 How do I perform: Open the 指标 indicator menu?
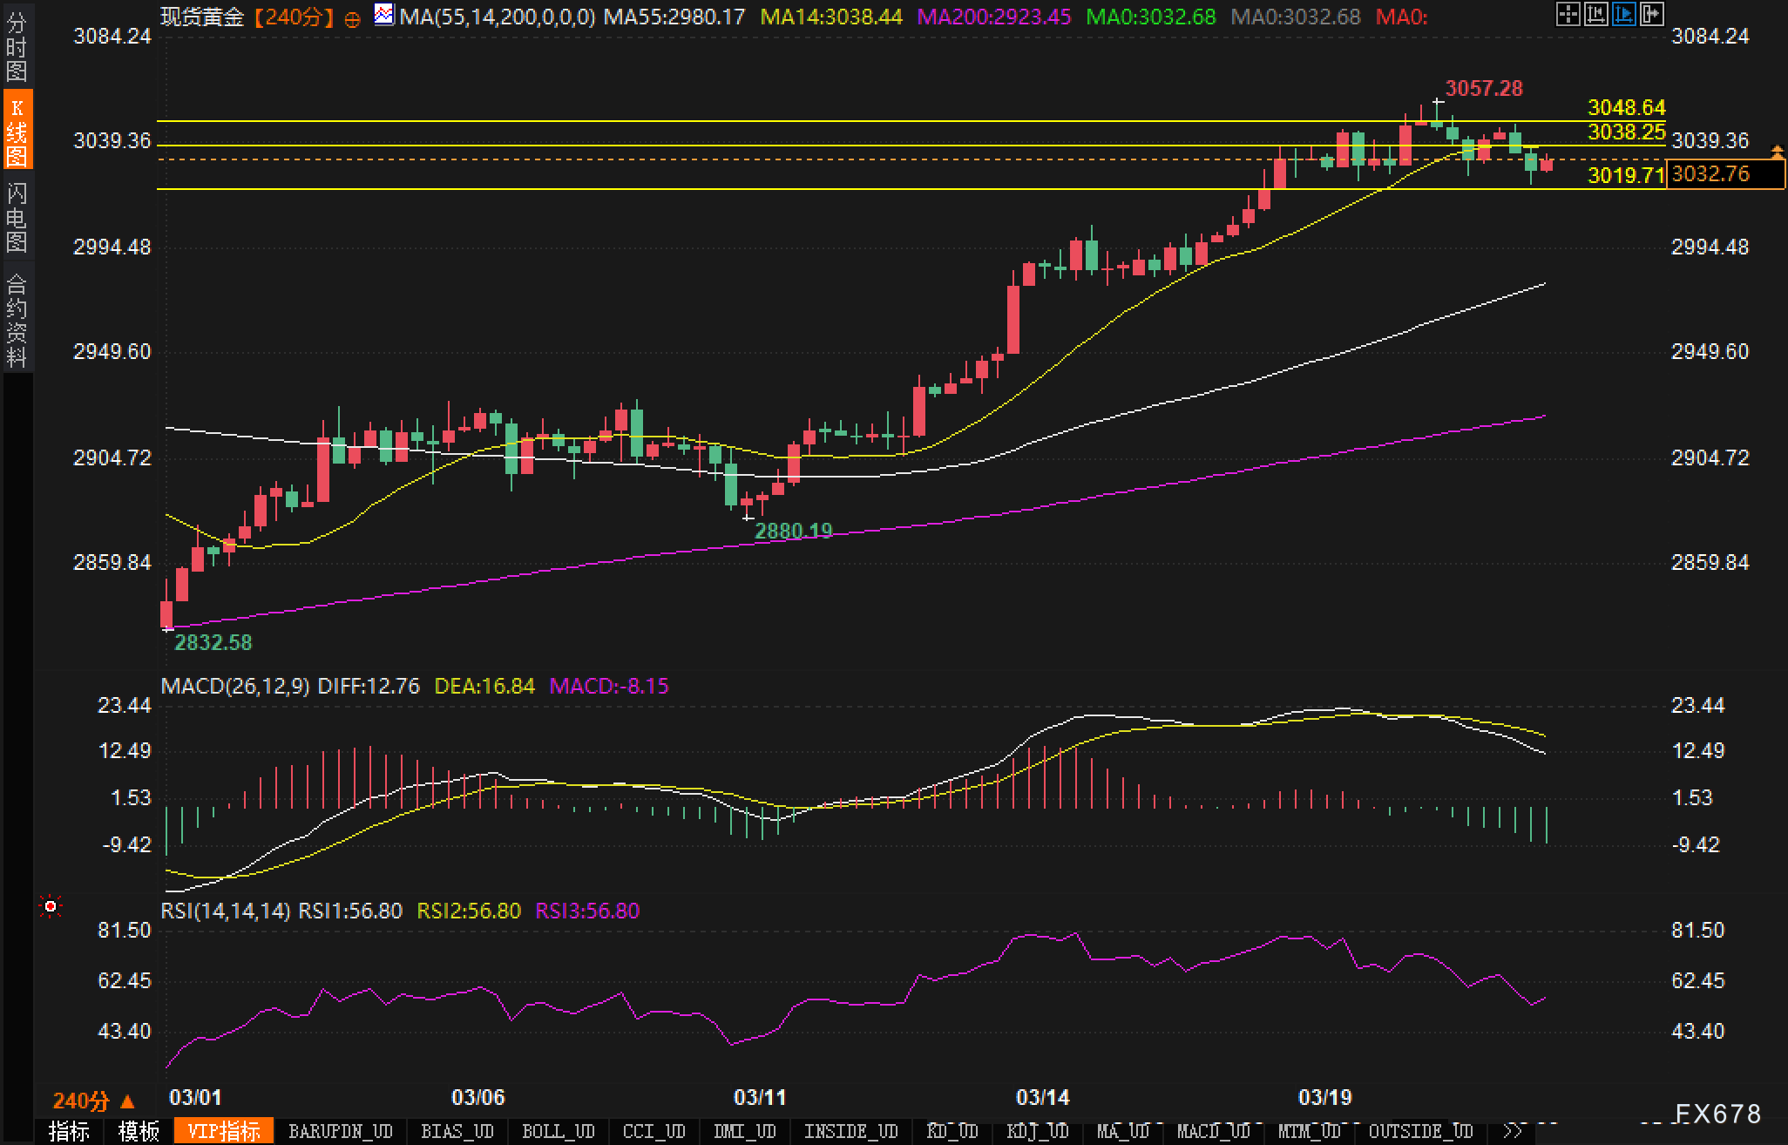point(70,1131)
